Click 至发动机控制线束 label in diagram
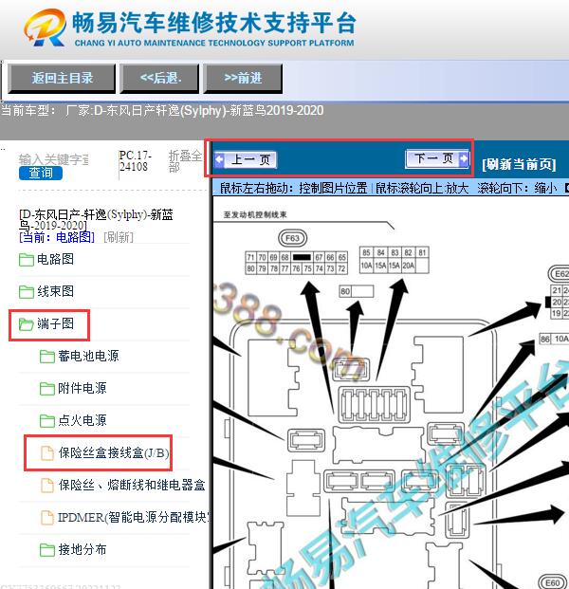The image size is (569, 589). 255,215
